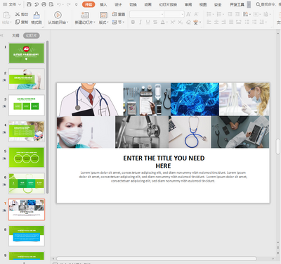Click the Print icon in quick access toolbar
This screenshot has width=281, height=264.
[44, 4]
